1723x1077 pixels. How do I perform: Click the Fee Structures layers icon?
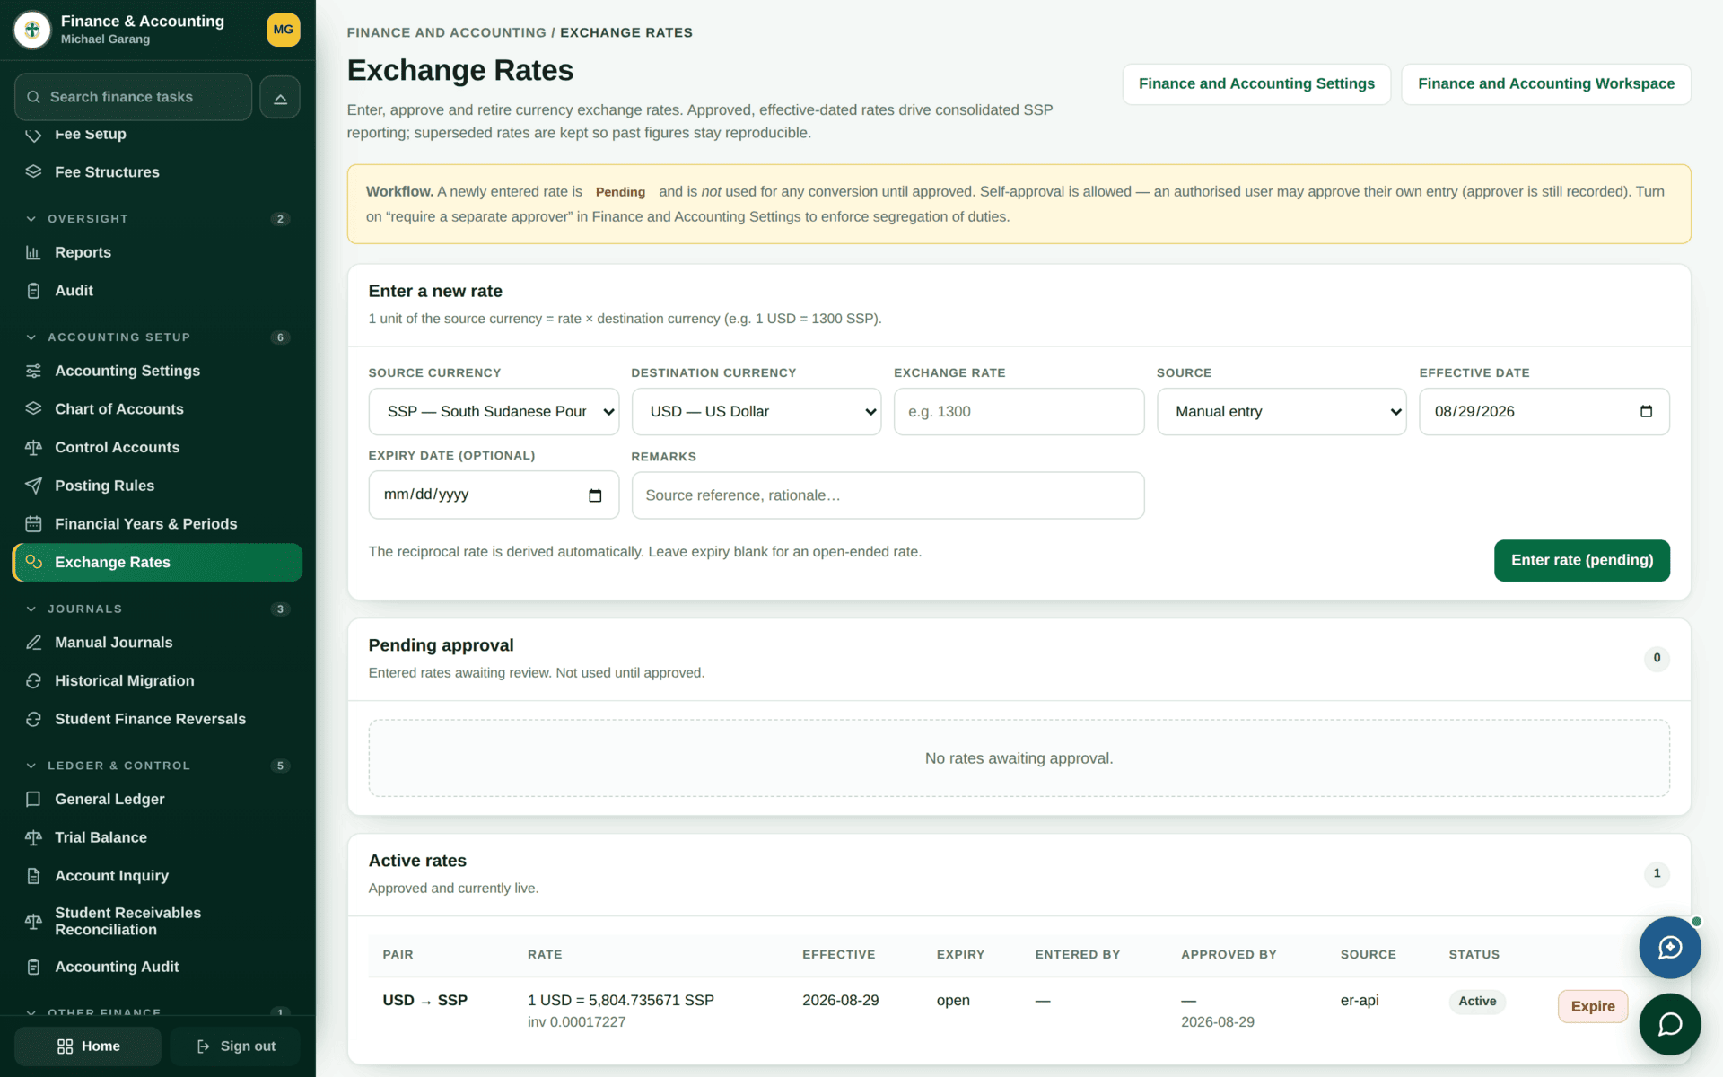33,172
